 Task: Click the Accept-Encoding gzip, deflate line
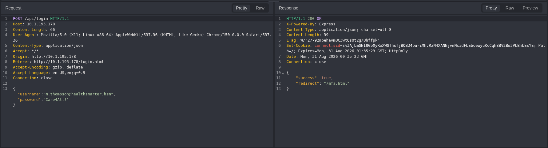point(48,67)
